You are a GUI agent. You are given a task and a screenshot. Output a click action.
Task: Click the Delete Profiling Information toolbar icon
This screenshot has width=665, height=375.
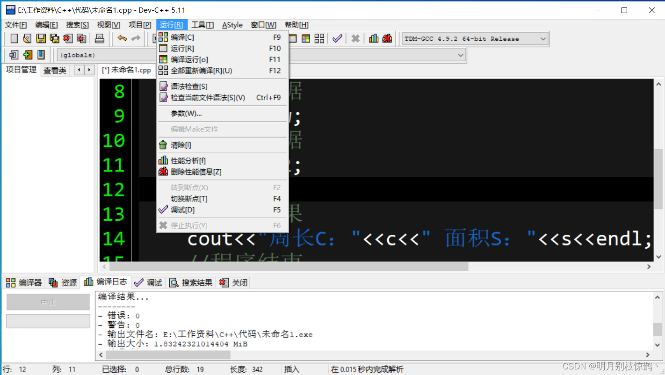387,39
